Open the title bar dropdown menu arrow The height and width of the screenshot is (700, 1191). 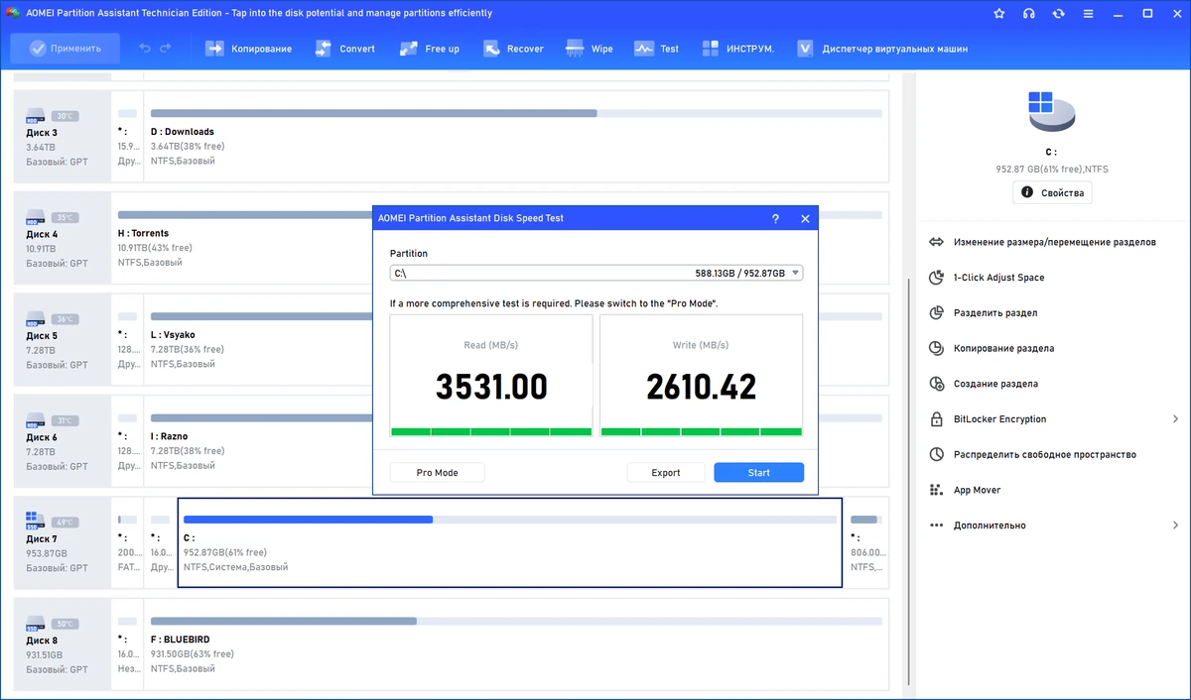[1089, 14]
